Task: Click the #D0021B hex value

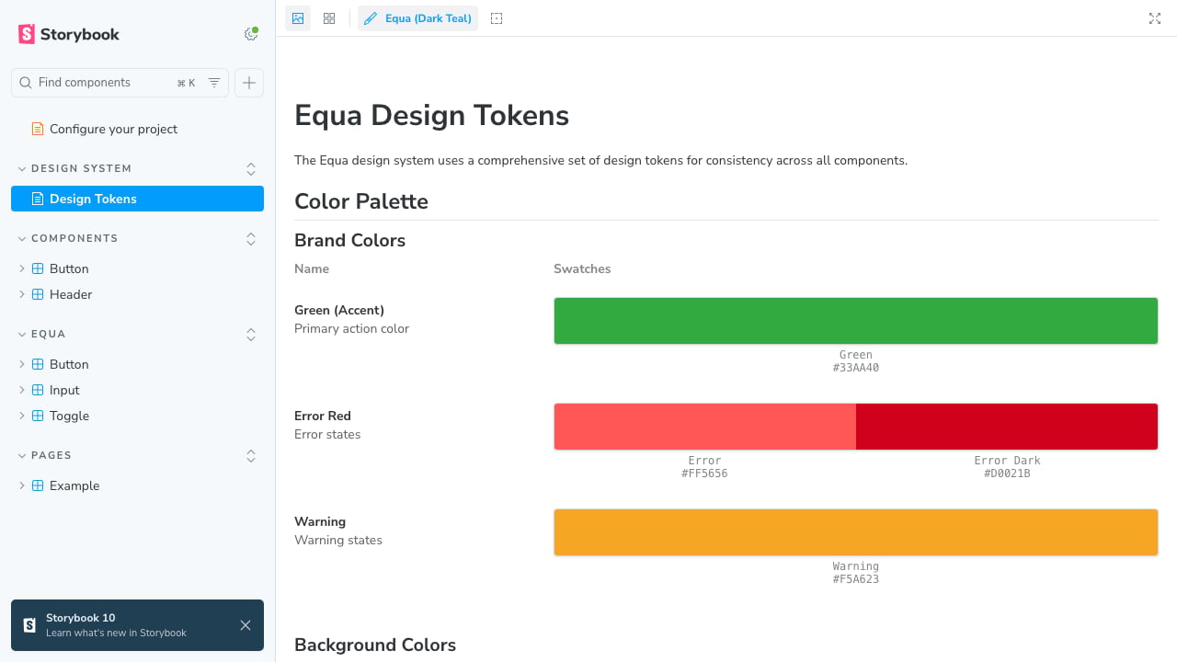Action: [1007, 474]
